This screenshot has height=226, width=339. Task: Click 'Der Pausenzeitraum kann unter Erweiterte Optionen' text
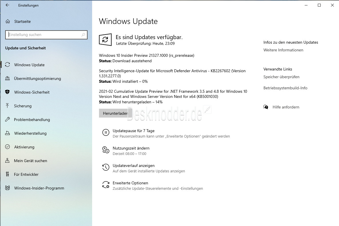coord(171,136)
